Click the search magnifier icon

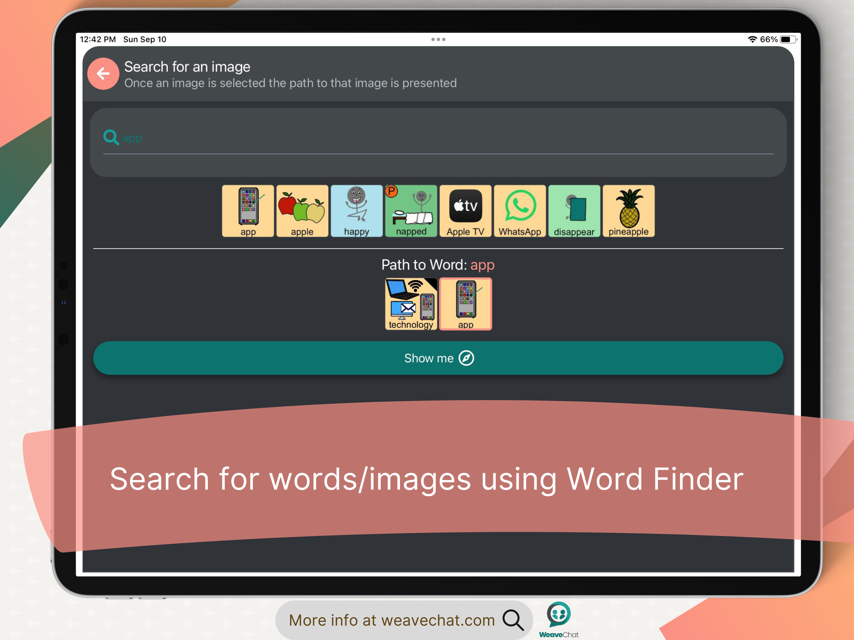tap(111, 137)
